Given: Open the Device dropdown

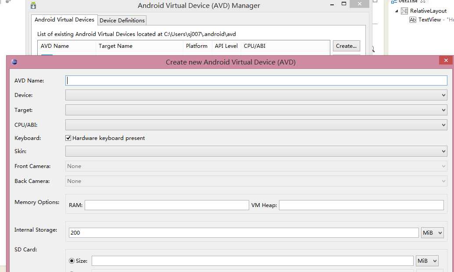Looking at the screenshot, I should click(256, 95).
